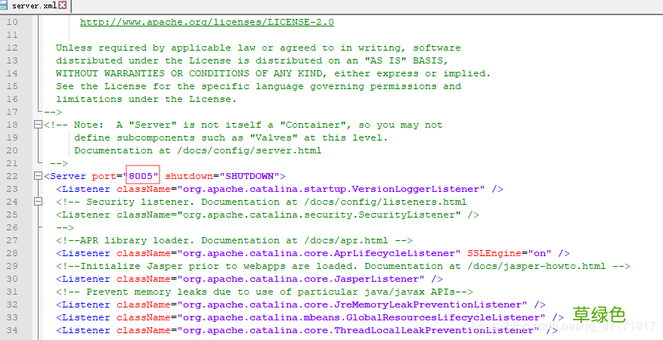The height and width of the screenshot is (340, 663).
Task: Close the server.xml tab
Action: pos(63,5)
